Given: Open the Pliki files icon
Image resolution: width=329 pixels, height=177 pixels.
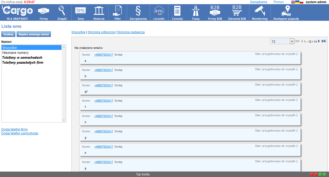Looking at the screenshot, I should [117, 11].
